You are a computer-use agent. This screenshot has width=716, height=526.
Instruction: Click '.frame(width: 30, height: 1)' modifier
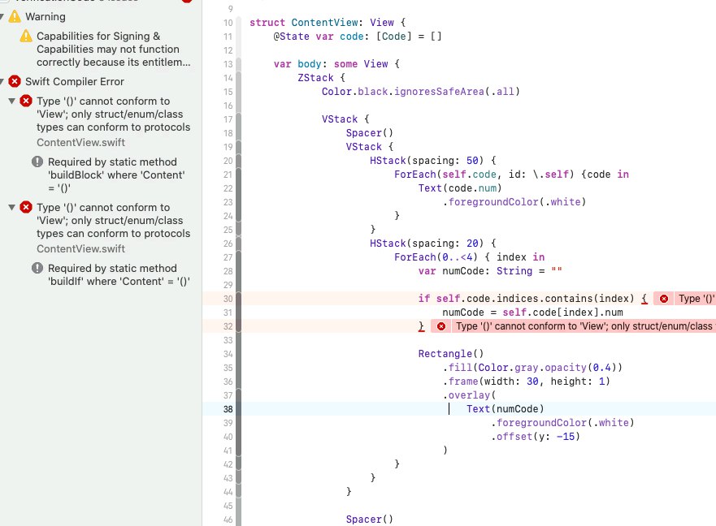(526, 381)
